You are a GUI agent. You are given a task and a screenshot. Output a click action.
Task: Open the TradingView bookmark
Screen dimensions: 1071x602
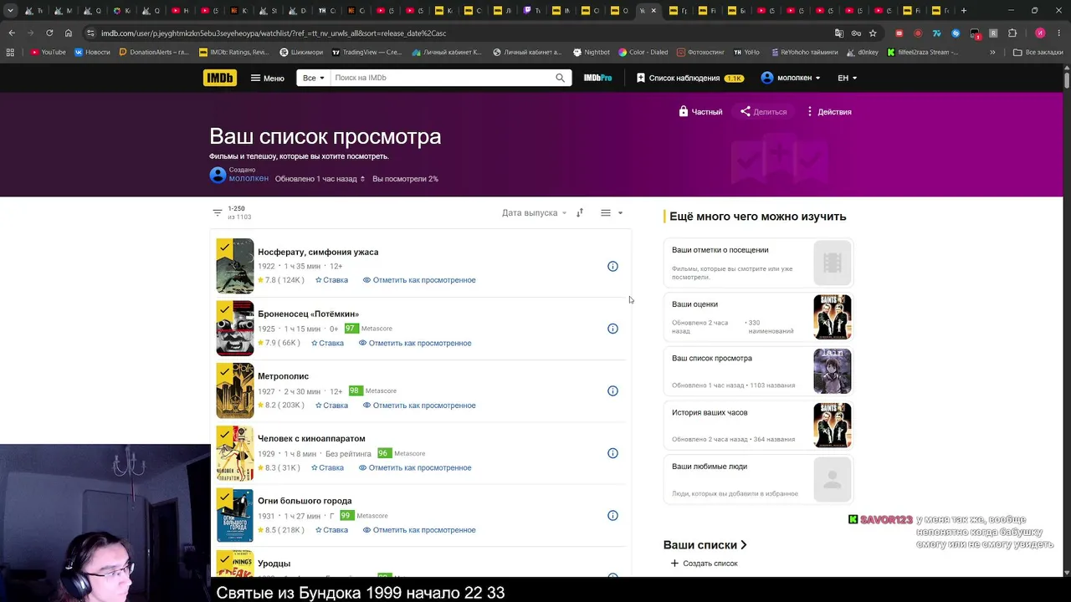(366, 52)
